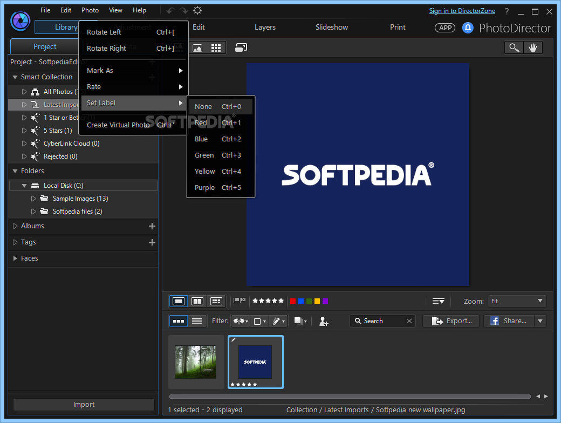Open the label filter dropdown
Screen dimensions: 561x423
[x=259, y=321]
